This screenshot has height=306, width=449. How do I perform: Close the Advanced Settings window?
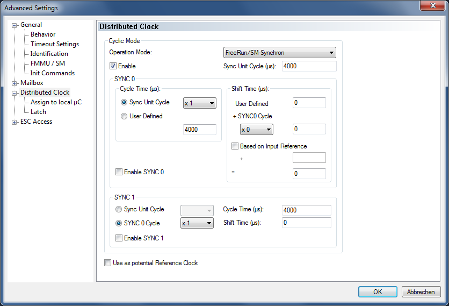(x=433, y=5)
